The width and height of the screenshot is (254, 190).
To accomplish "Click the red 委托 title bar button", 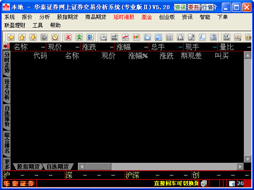I will 194,7.
